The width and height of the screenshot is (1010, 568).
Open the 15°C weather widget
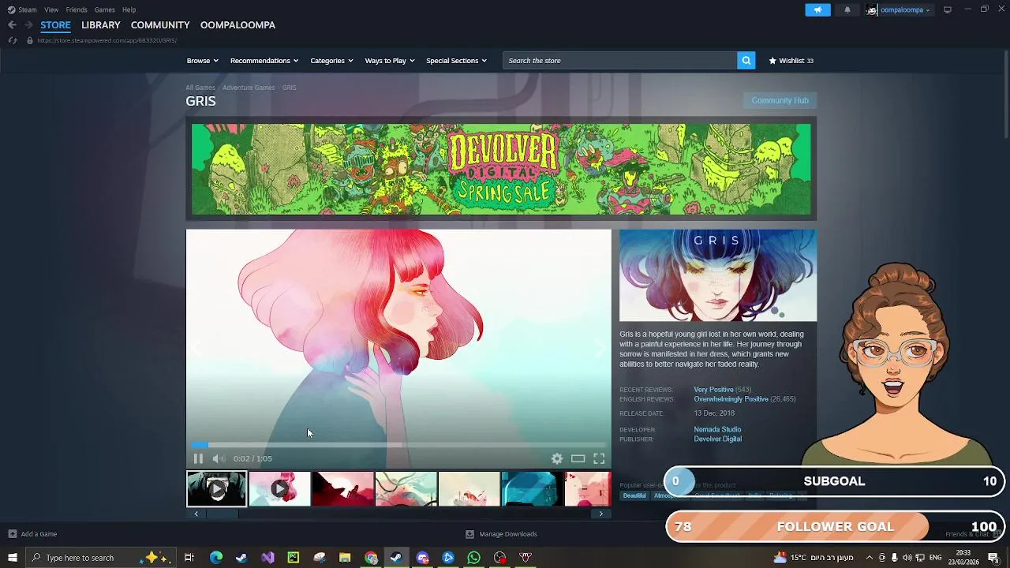(x=813, y=558)
